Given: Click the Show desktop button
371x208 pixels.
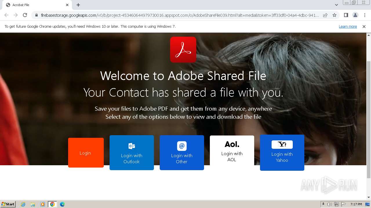Looking at the screenshot, I should pyautogui.click(x=368, y=204).
